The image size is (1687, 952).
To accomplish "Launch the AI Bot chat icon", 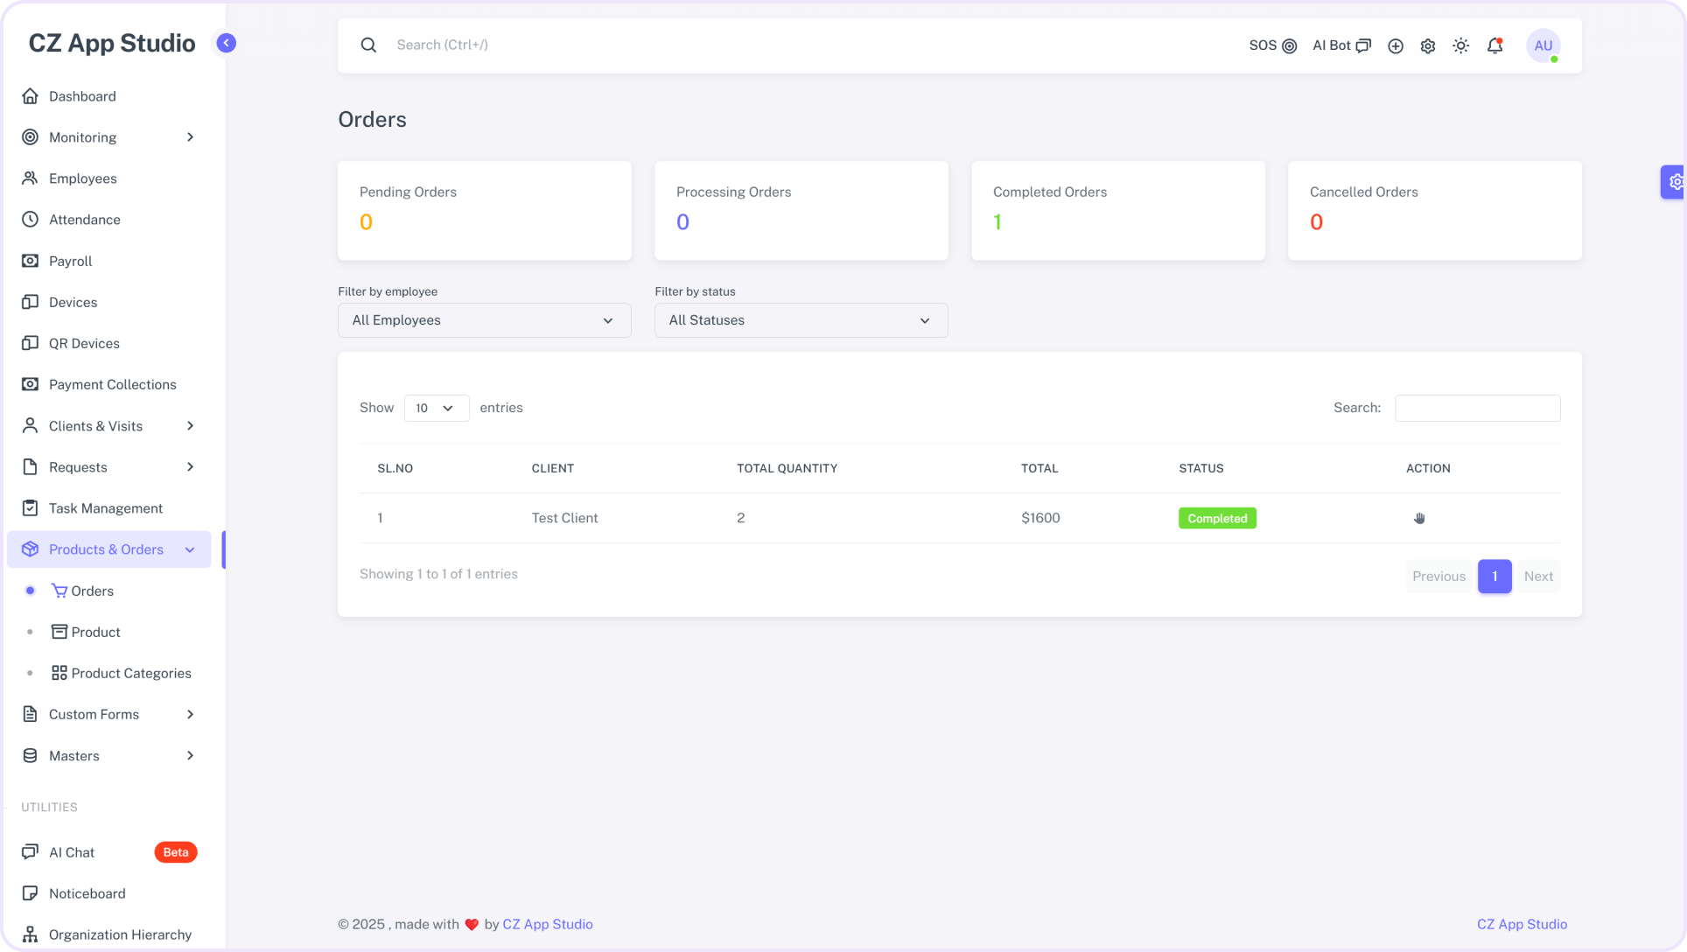I will 1364,45.
